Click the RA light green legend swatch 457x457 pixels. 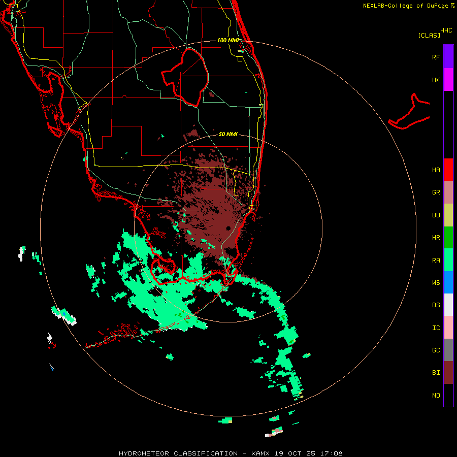coord(448,260)
